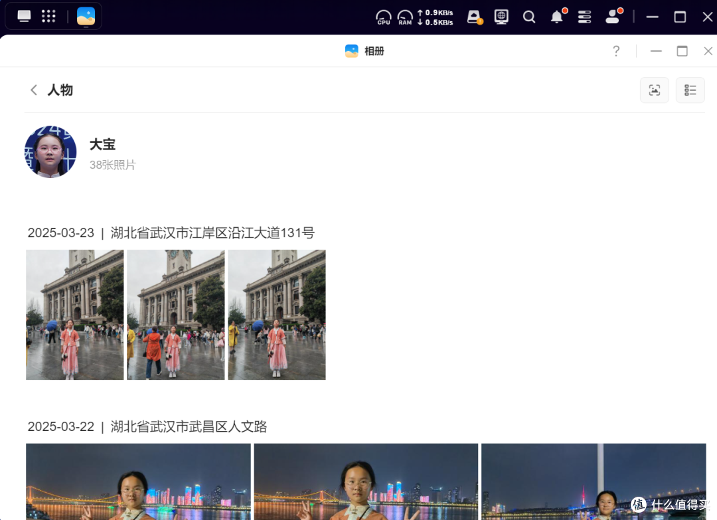
Task: Open the task manager list icon
Action: click(584, 17)
